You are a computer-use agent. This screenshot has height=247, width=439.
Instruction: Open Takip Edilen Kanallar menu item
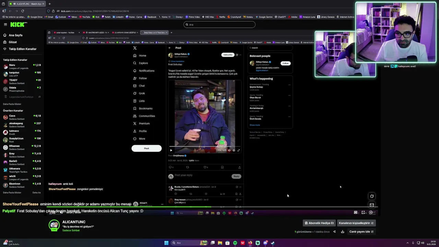pyautogui.click(x=23, y=49)
